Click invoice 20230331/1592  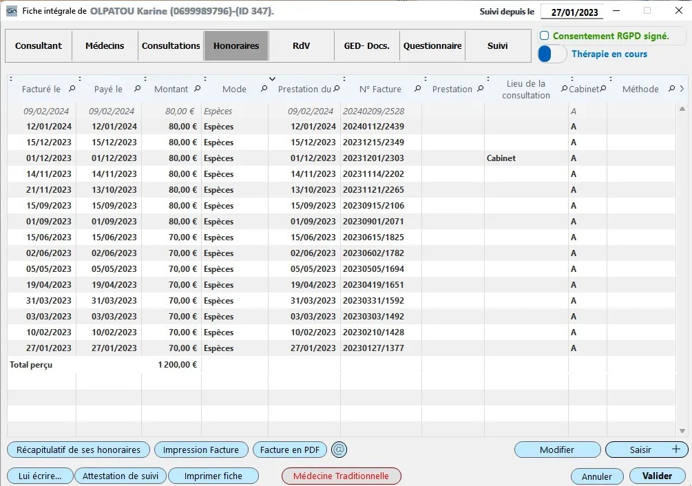pos(373,302)
